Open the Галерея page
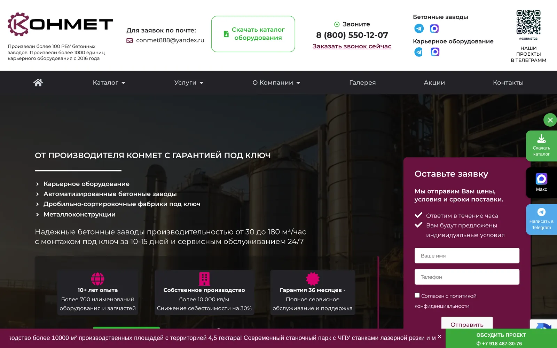This screenshot has width=557, height=348. point(362,82)
